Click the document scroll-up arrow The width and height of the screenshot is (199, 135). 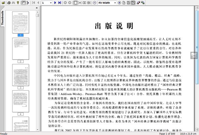tap(197, 8)
